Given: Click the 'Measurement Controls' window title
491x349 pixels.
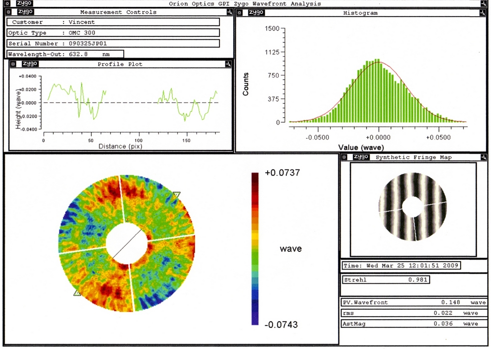Looking at the screenshot, I should click(x=118, y=12).
